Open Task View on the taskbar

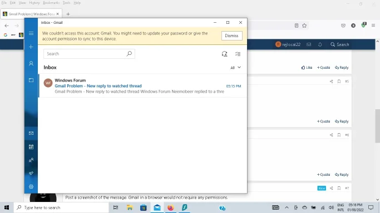coord(116,207)
